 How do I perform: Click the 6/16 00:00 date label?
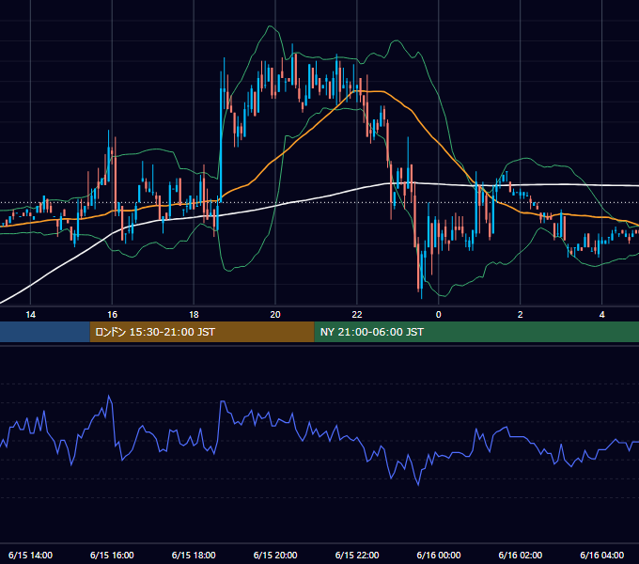point(439,555)
